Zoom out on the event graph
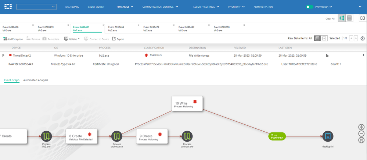Screen dimensions: 367x160 tap(361, 134)
